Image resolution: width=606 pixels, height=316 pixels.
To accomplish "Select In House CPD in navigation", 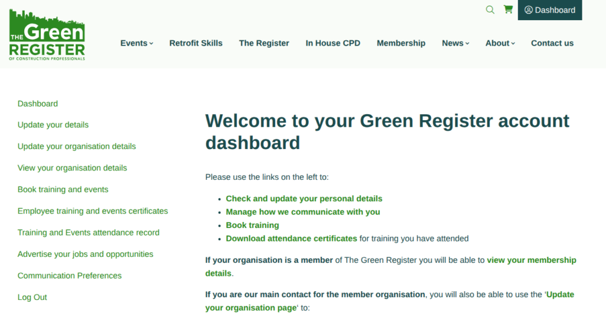I will 333,43.
